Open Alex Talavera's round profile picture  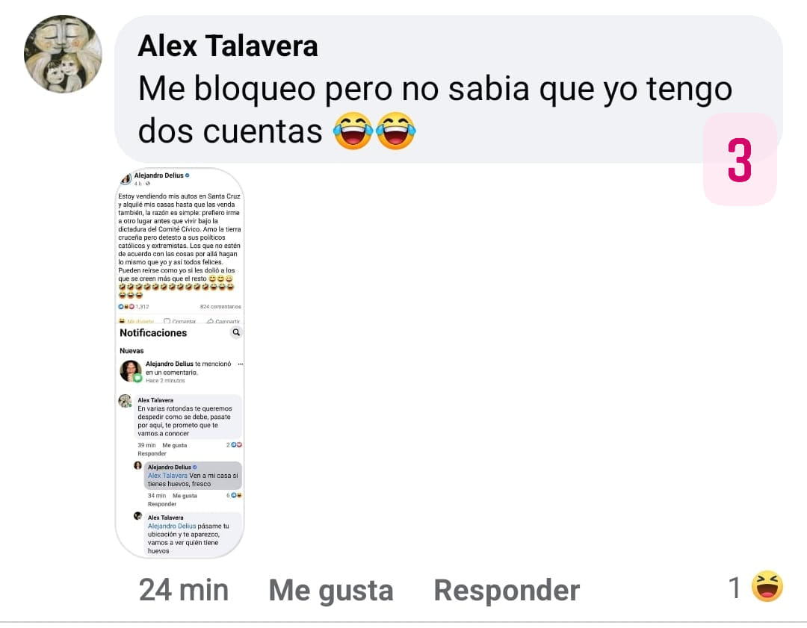63,55
